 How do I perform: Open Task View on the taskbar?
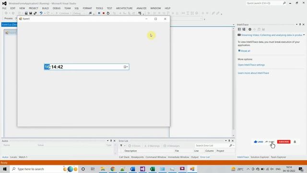(x=93, y=169)
